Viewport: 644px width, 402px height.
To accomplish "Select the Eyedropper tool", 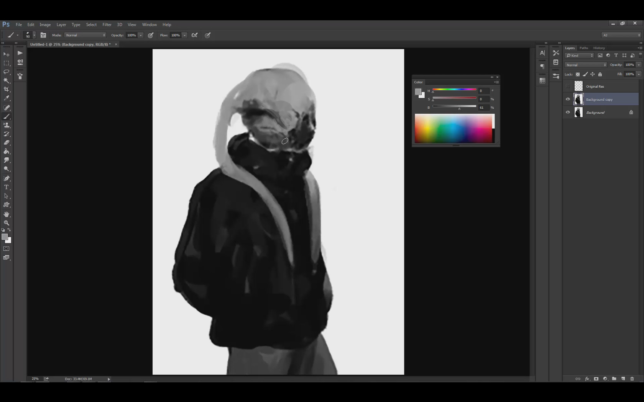I will (x=7, y=98).
